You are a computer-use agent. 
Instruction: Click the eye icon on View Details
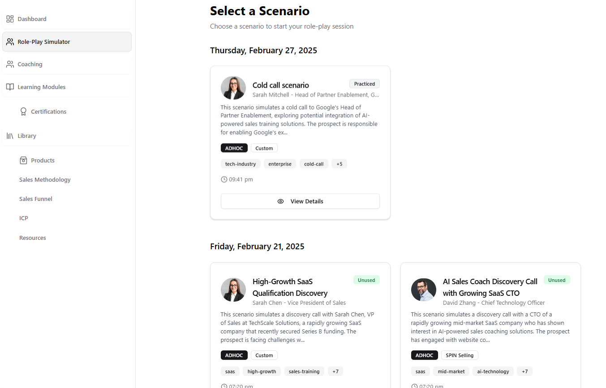pos(280,201)
